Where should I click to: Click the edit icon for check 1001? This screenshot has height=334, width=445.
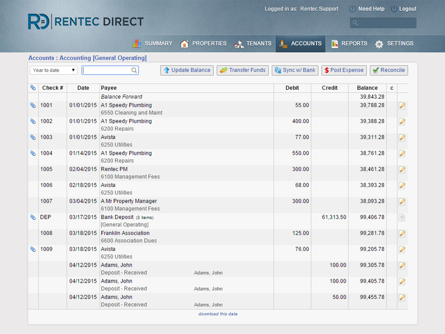402,106
